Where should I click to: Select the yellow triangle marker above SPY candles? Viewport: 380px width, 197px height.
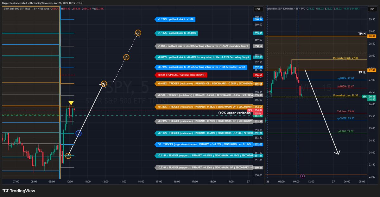[x=71, y=103]
